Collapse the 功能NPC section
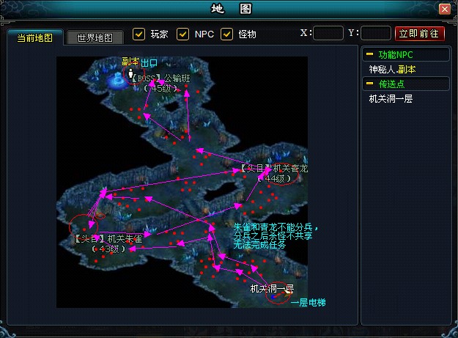458x338 pixels. 370,54
